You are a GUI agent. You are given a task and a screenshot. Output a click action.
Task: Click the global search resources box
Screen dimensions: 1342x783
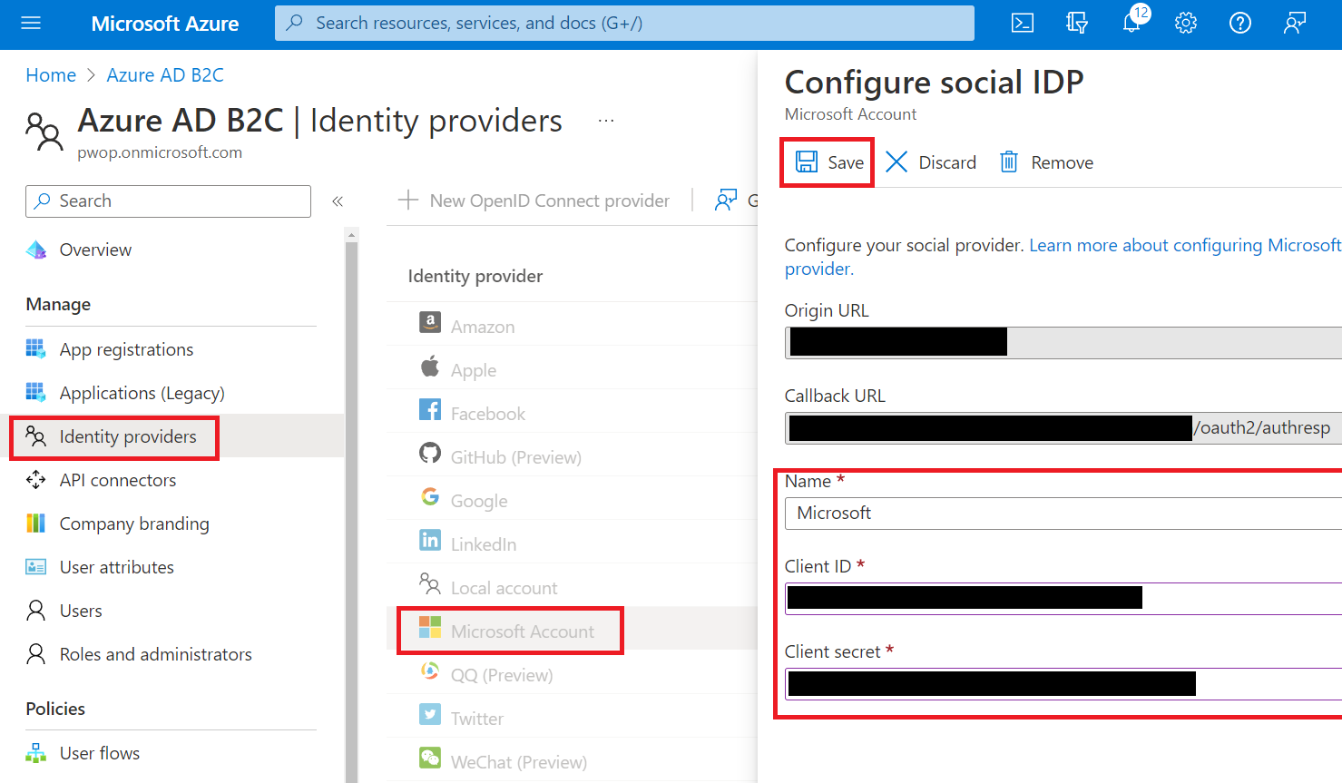point(624,24)
